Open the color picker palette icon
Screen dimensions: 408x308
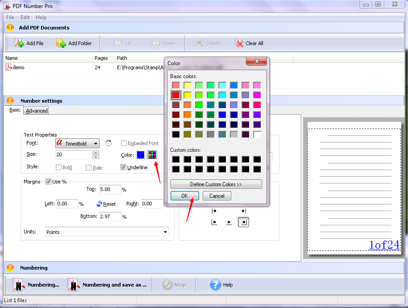[x=152, y=155]
